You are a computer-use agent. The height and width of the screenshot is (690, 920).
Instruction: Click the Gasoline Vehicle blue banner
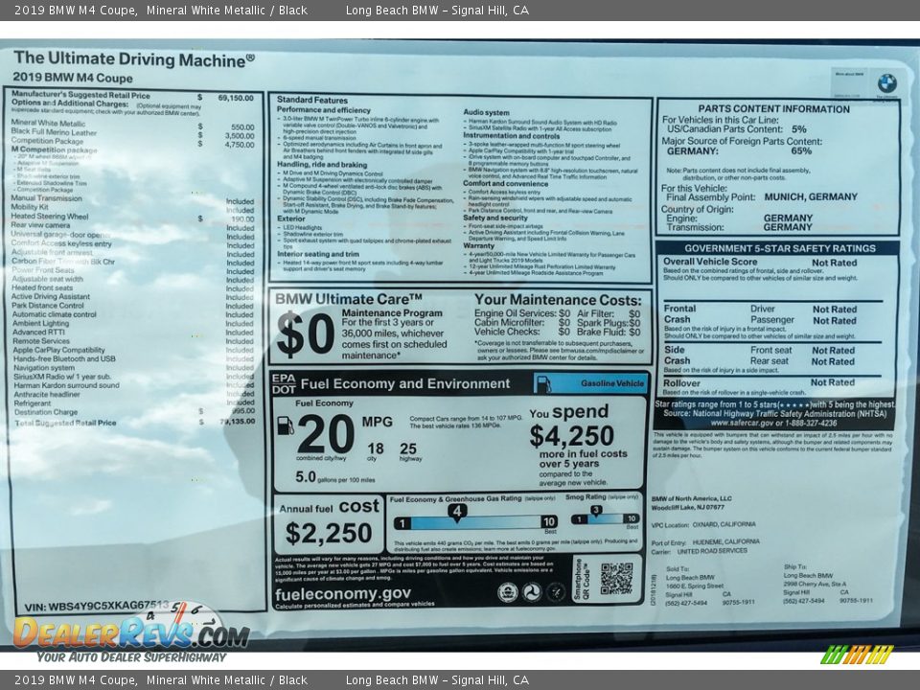(590, 384)
